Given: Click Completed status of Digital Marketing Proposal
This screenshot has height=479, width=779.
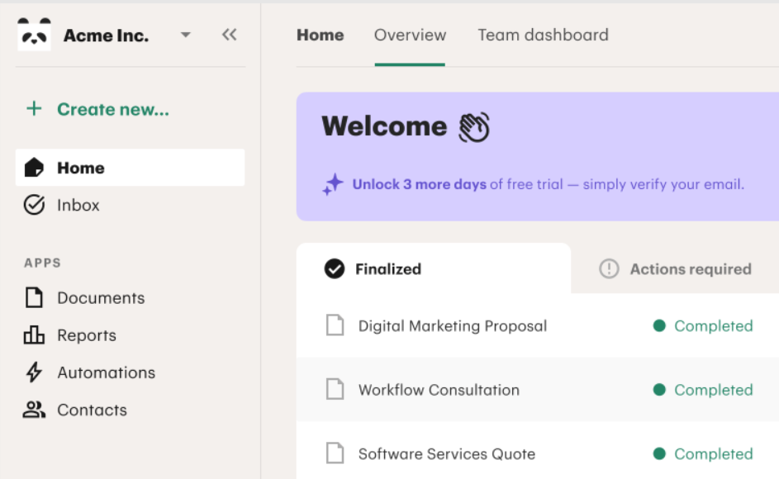Looking at the screenshot, I should (712, 325).
